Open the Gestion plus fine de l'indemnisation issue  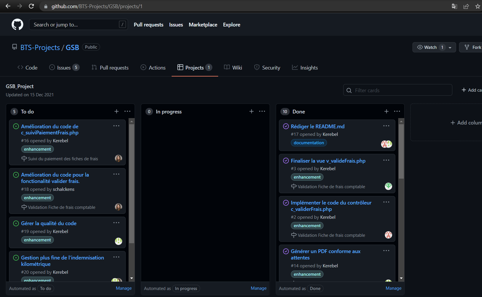pos(63,261)
